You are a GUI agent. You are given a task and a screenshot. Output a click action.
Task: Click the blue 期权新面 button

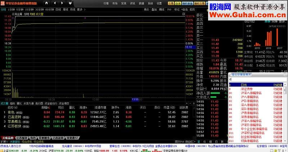click(187, 4)
